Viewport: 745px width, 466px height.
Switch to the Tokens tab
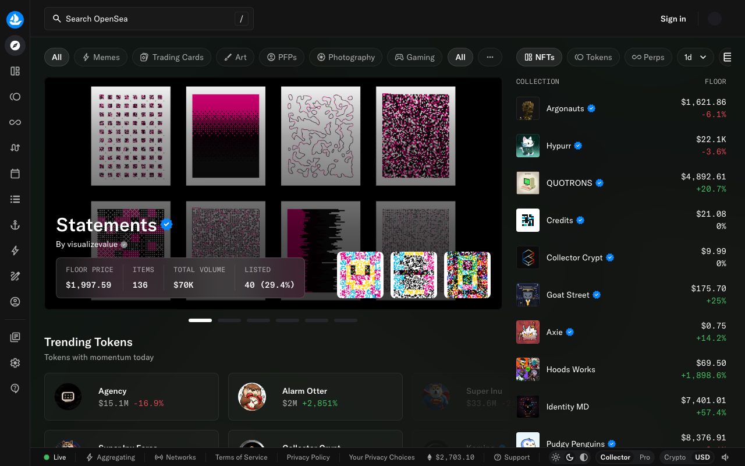click(593, 57)
